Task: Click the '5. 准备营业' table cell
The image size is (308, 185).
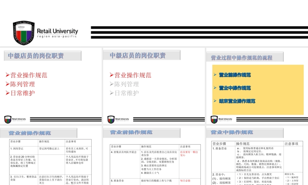Action: tap(125, 181)
